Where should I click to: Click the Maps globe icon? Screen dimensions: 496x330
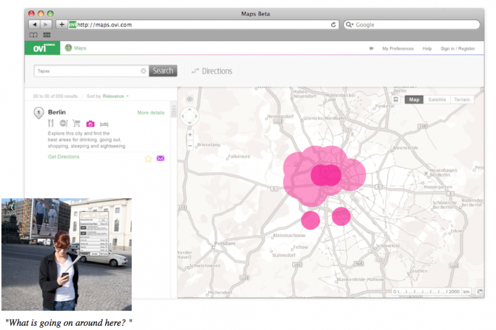tap(68, 48)
